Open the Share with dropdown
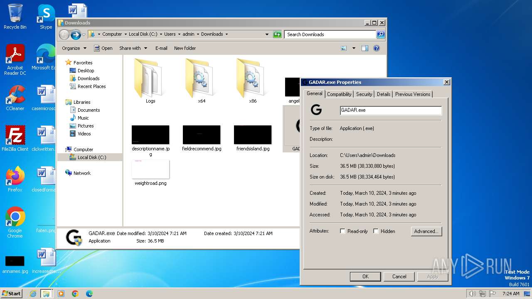 pos(133,48)
